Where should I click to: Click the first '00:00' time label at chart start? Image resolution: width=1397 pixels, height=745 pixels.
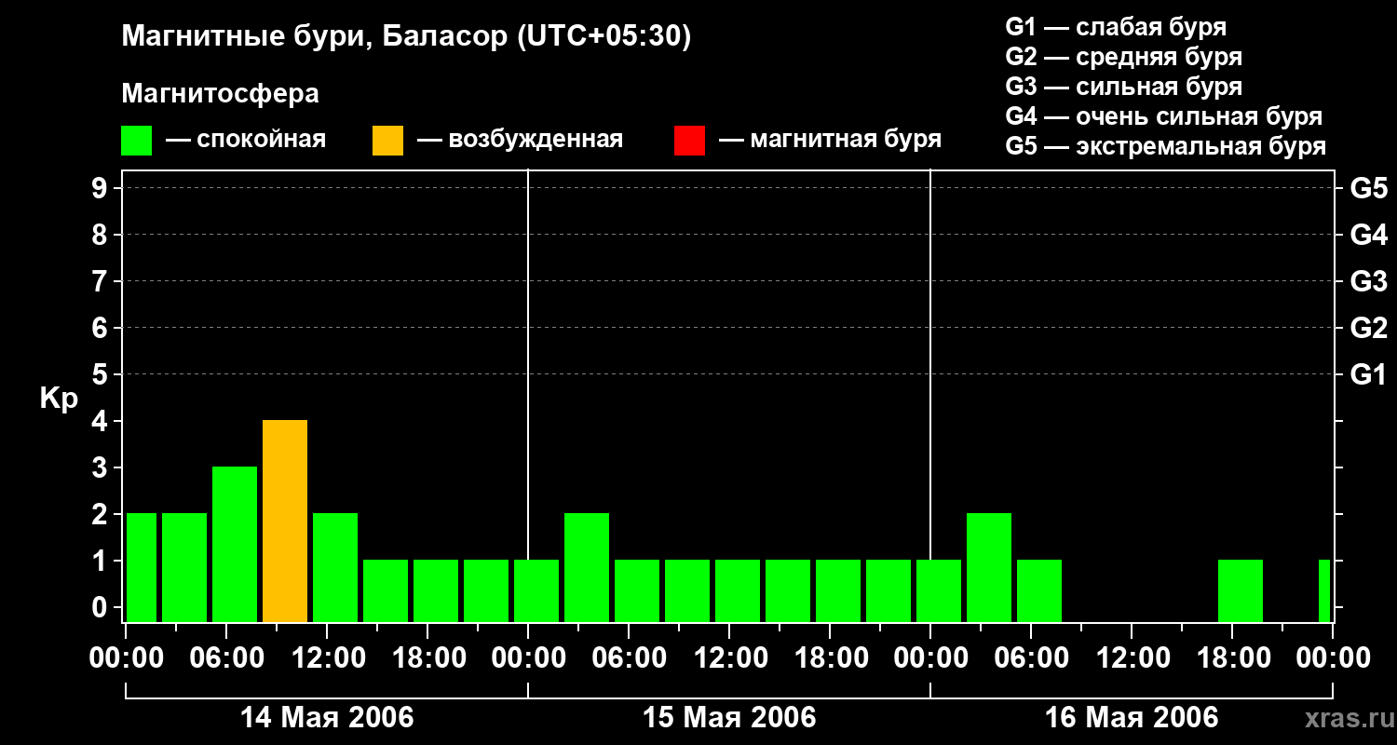pos(127,658)
